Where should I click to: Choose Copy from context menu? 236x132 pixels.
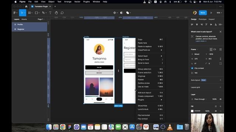[150, 40]
